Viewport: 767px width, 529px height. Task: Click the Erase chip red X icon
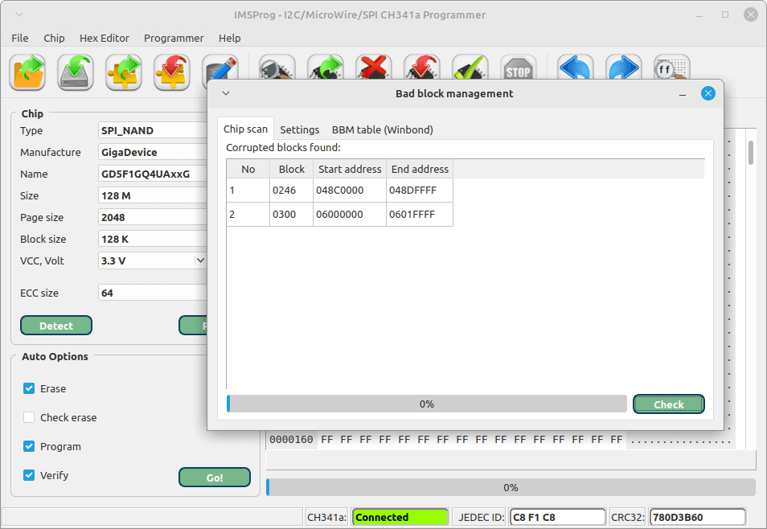pos(373,68)
